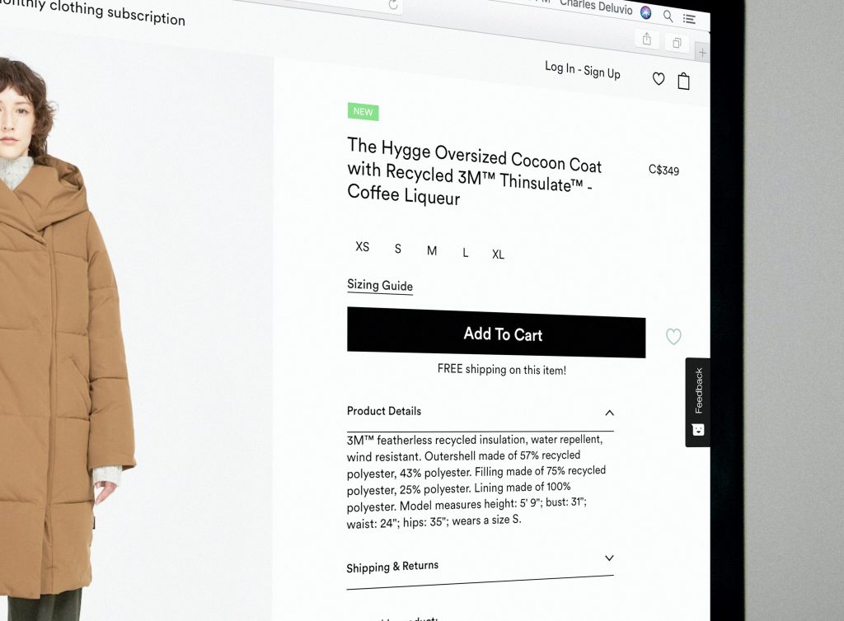Reload the page with refresh icon
The width and height of the screenshot is (844, 621).
click(393, 5)
